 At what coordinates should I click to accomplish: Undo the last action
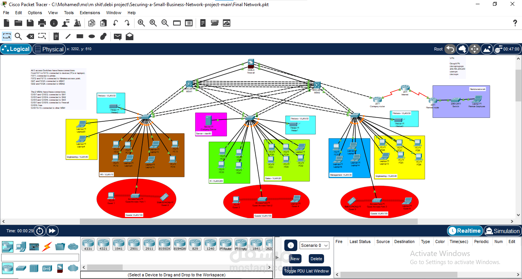click(x=115, y=23)
